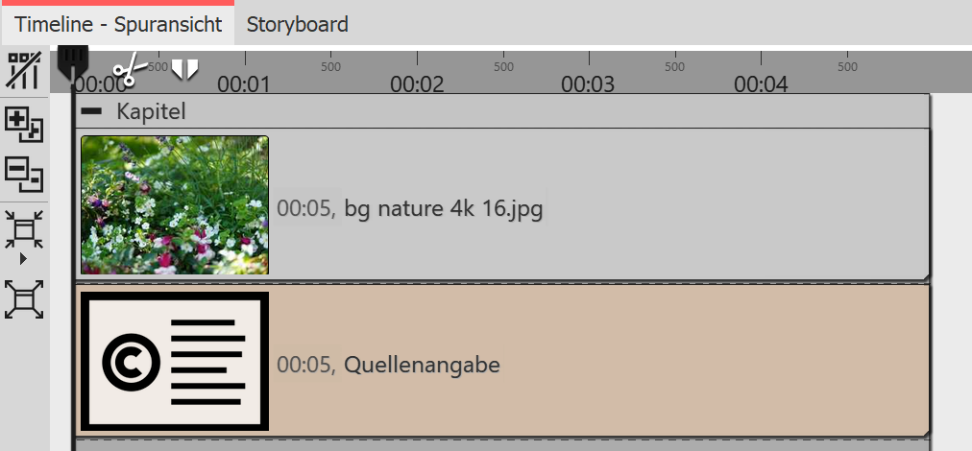Select the bg nature 4k 16.jpg item

point(444,207)
